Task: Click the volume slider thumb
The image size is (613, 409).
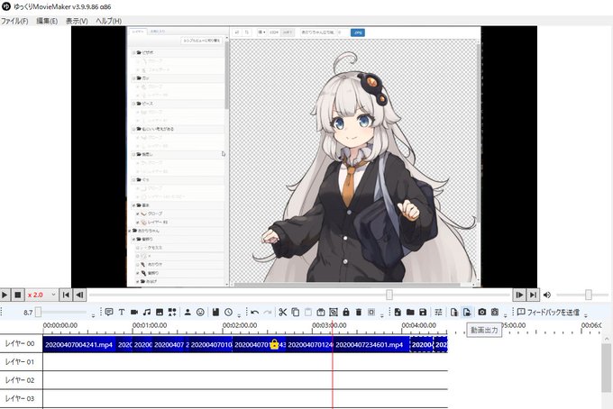Action: click(589, 295)
